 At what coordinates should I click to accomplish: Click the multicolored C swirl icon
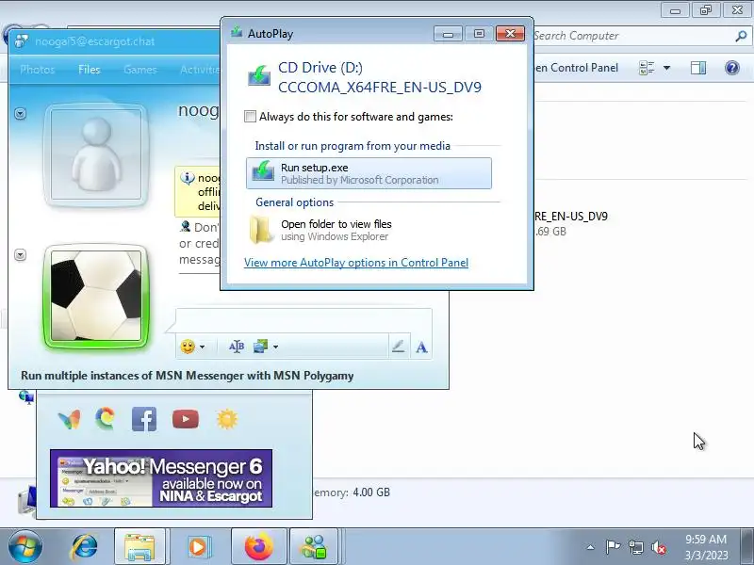pos(106,418)
